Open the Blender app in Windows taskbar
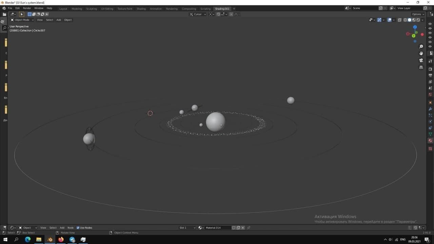434x244 pixels. pos(50,240)
